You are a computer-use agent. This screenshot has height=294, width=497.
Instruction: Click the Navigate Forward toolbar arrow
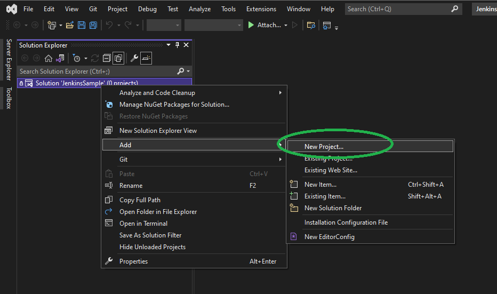coord(35,25)
